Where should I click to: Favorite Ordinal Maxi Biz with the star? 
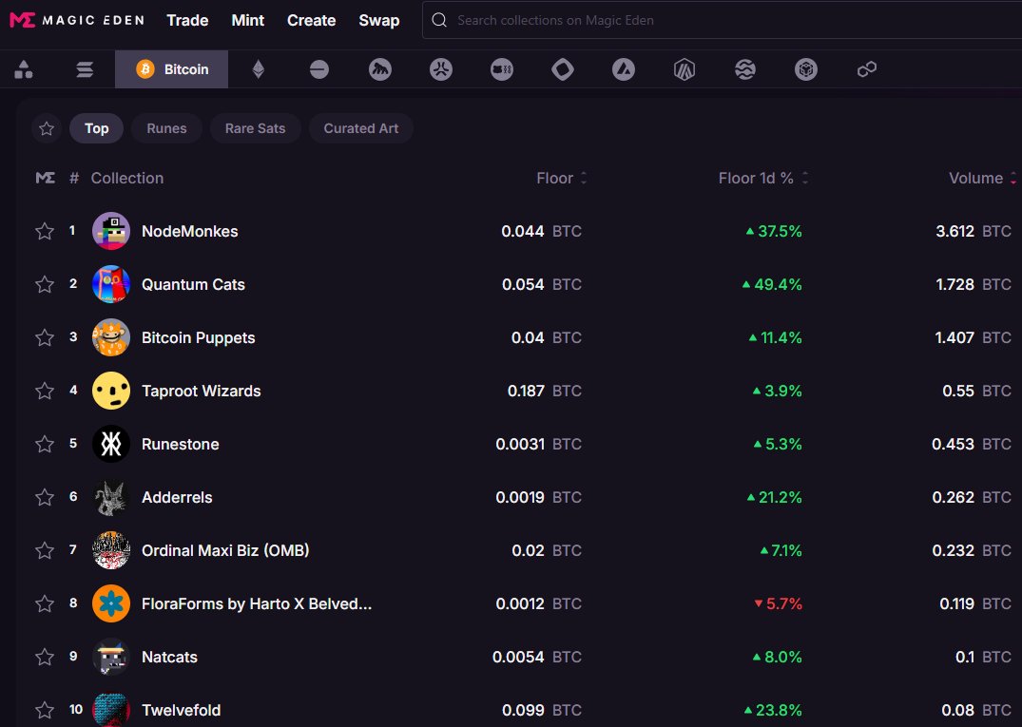click(x=45, y=550)
